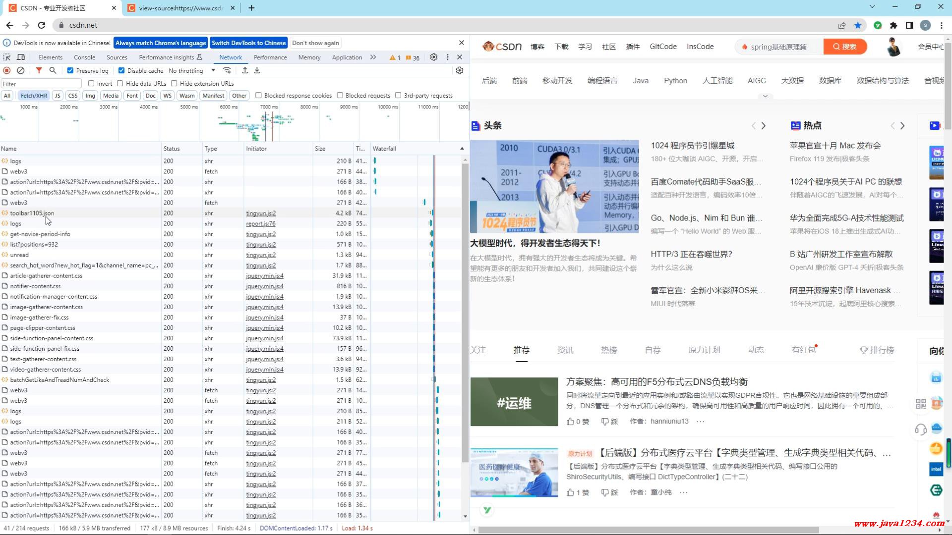Show next 热点 hot topics page
Viewport: 952px width, 535px height.
click(x=902, y=126)
